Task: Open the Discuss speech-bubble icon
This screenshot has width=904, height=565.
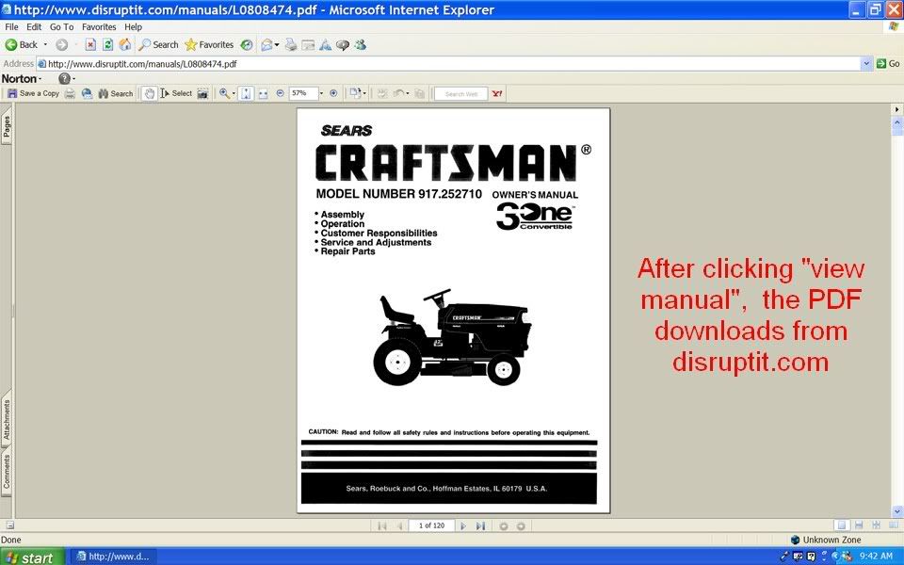Action: coord(343,45)
